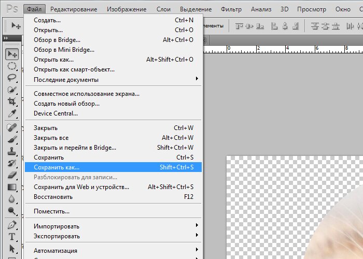Click the Align vertical centers icon
363x259 pixels.
[x=249, y=26]
